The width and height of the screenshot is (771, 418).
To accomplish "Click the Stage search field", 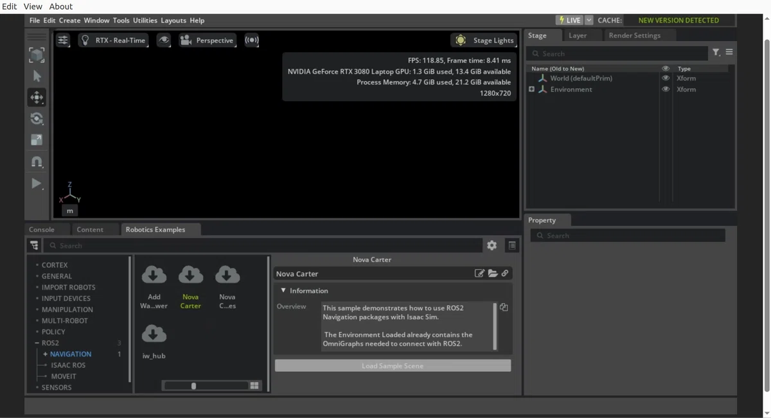I will (617, 53).
